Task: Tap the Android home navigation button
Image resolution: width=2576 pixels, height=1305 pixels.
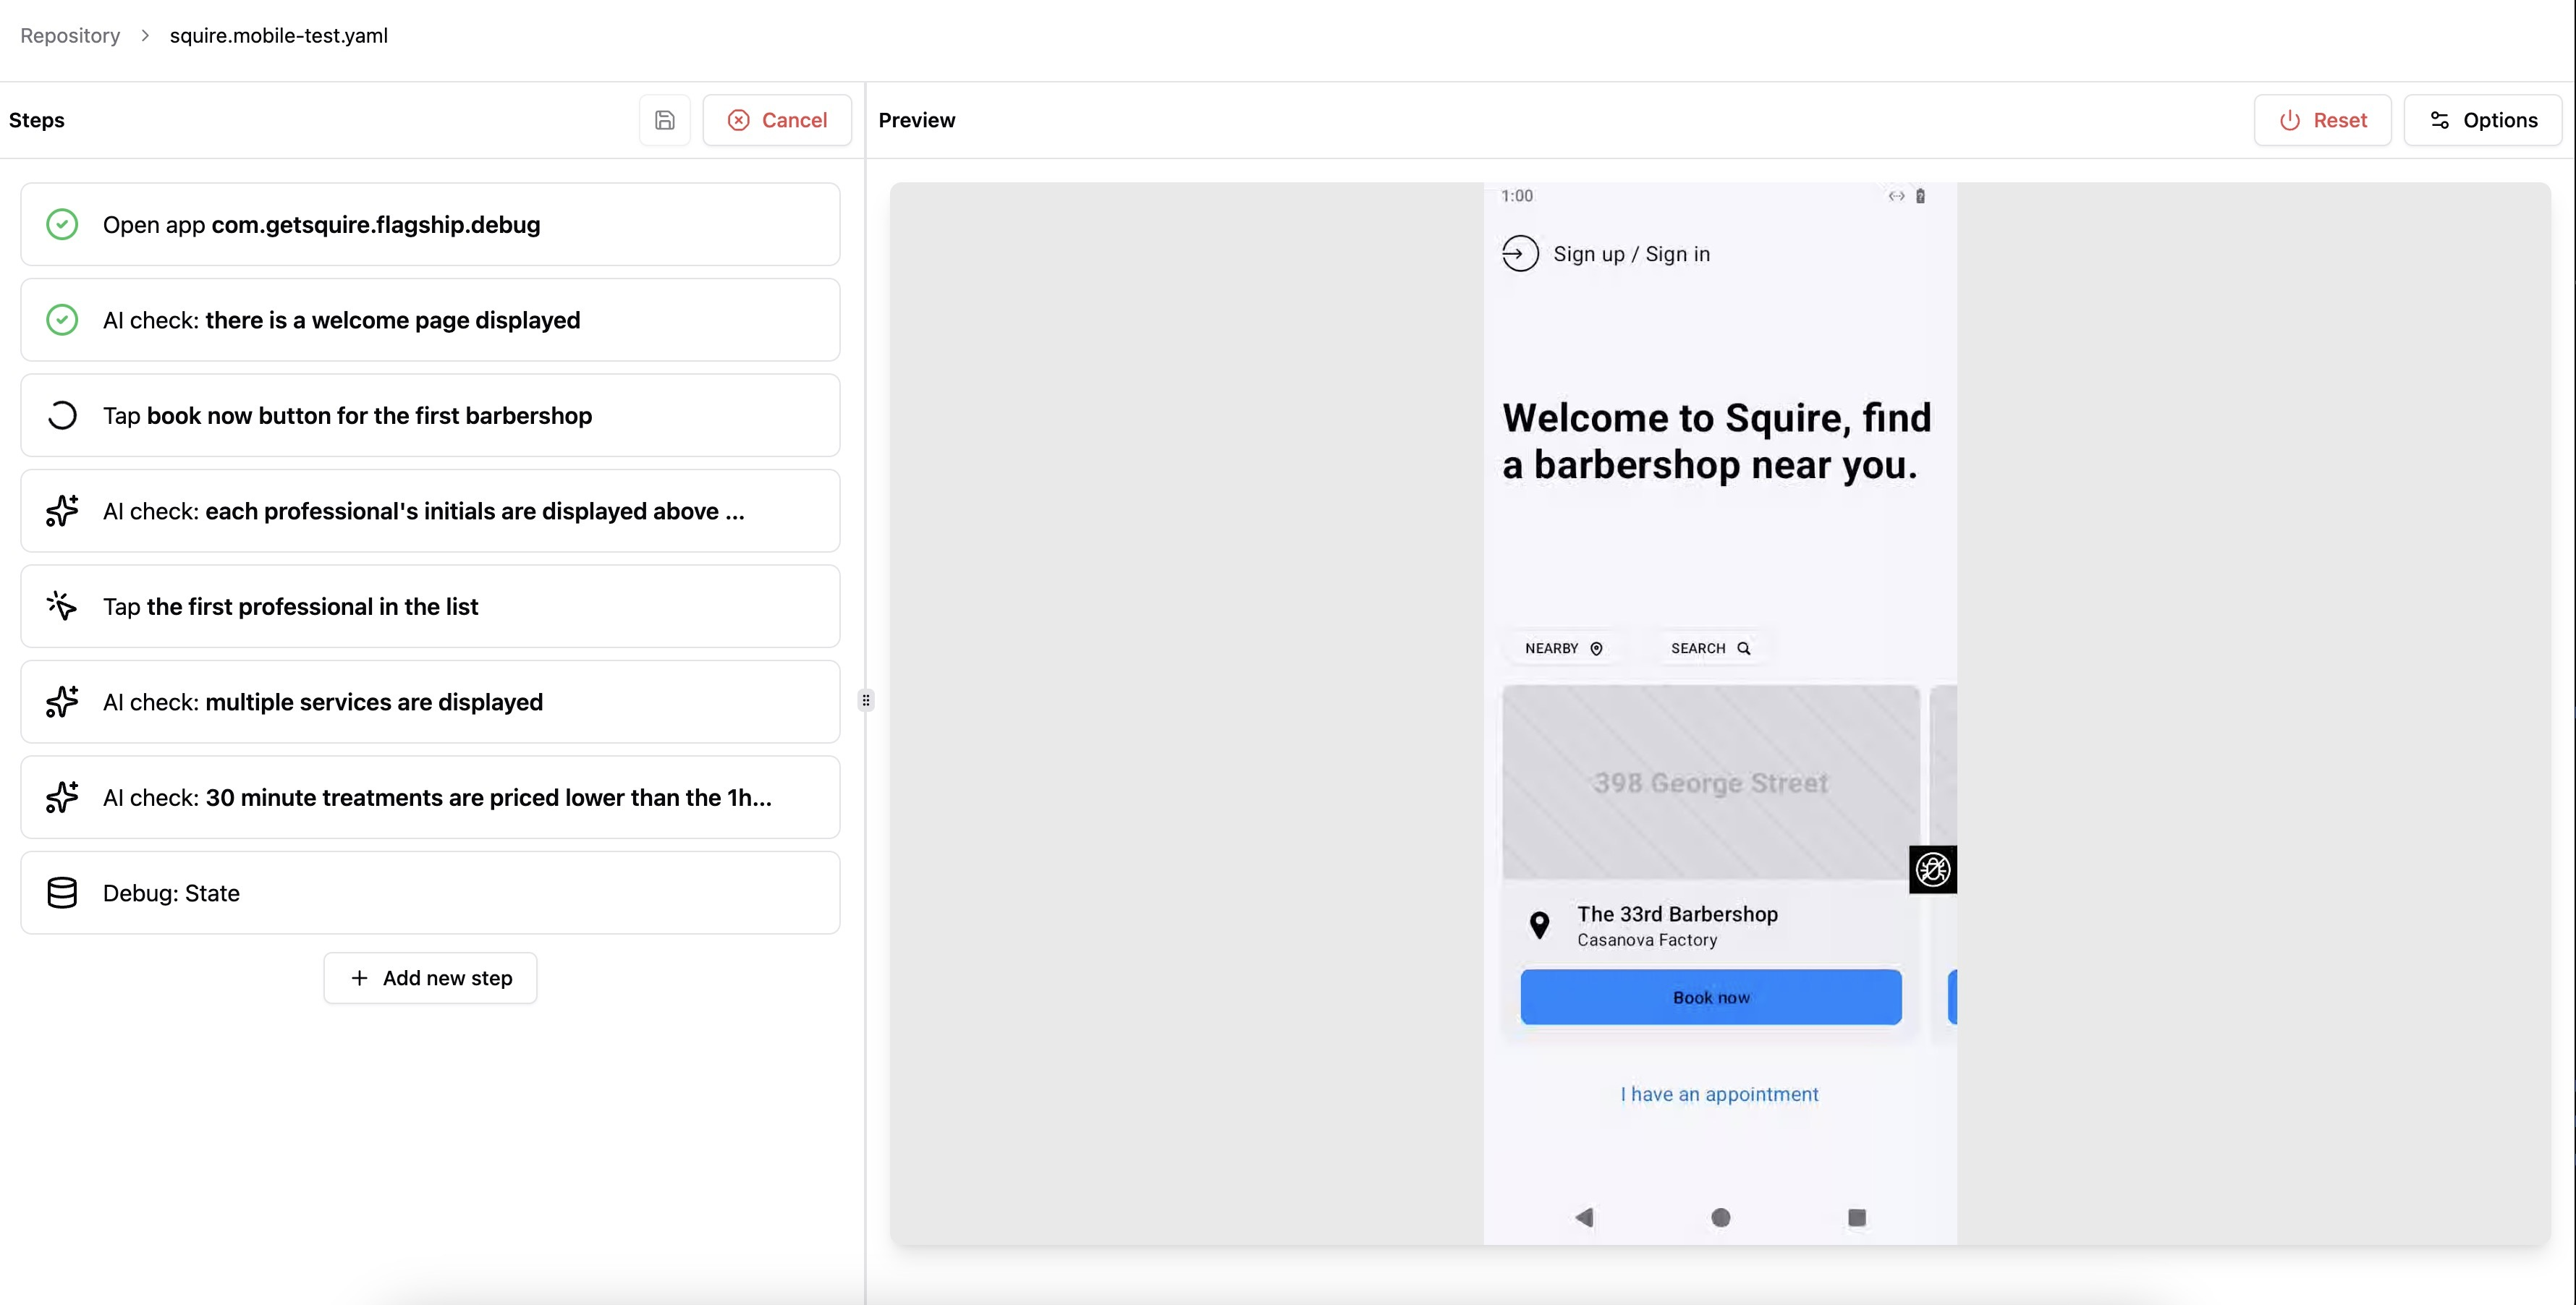Action: tap(1720, 1217)
